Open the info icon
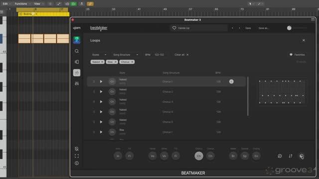The width and height of the screenshot is (319, 179). (77, 163)
